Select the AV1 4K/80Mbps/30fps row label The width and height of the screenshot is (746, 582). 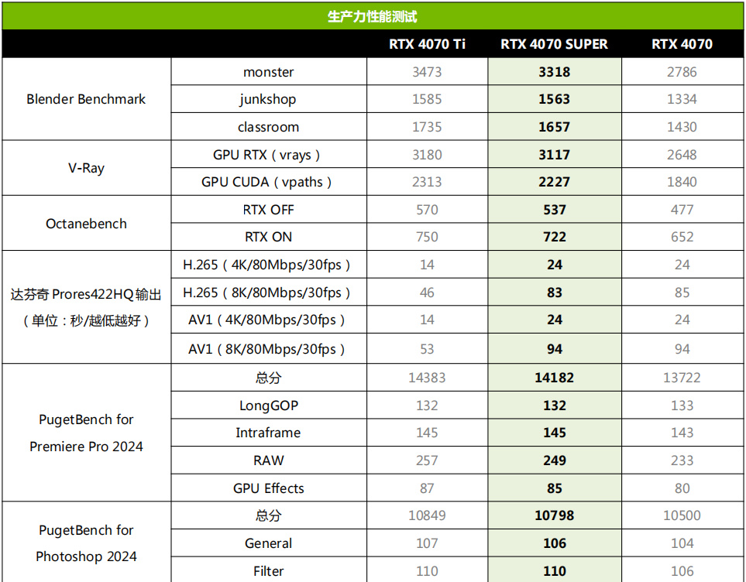pyautogui.click(x=266, y=320)
